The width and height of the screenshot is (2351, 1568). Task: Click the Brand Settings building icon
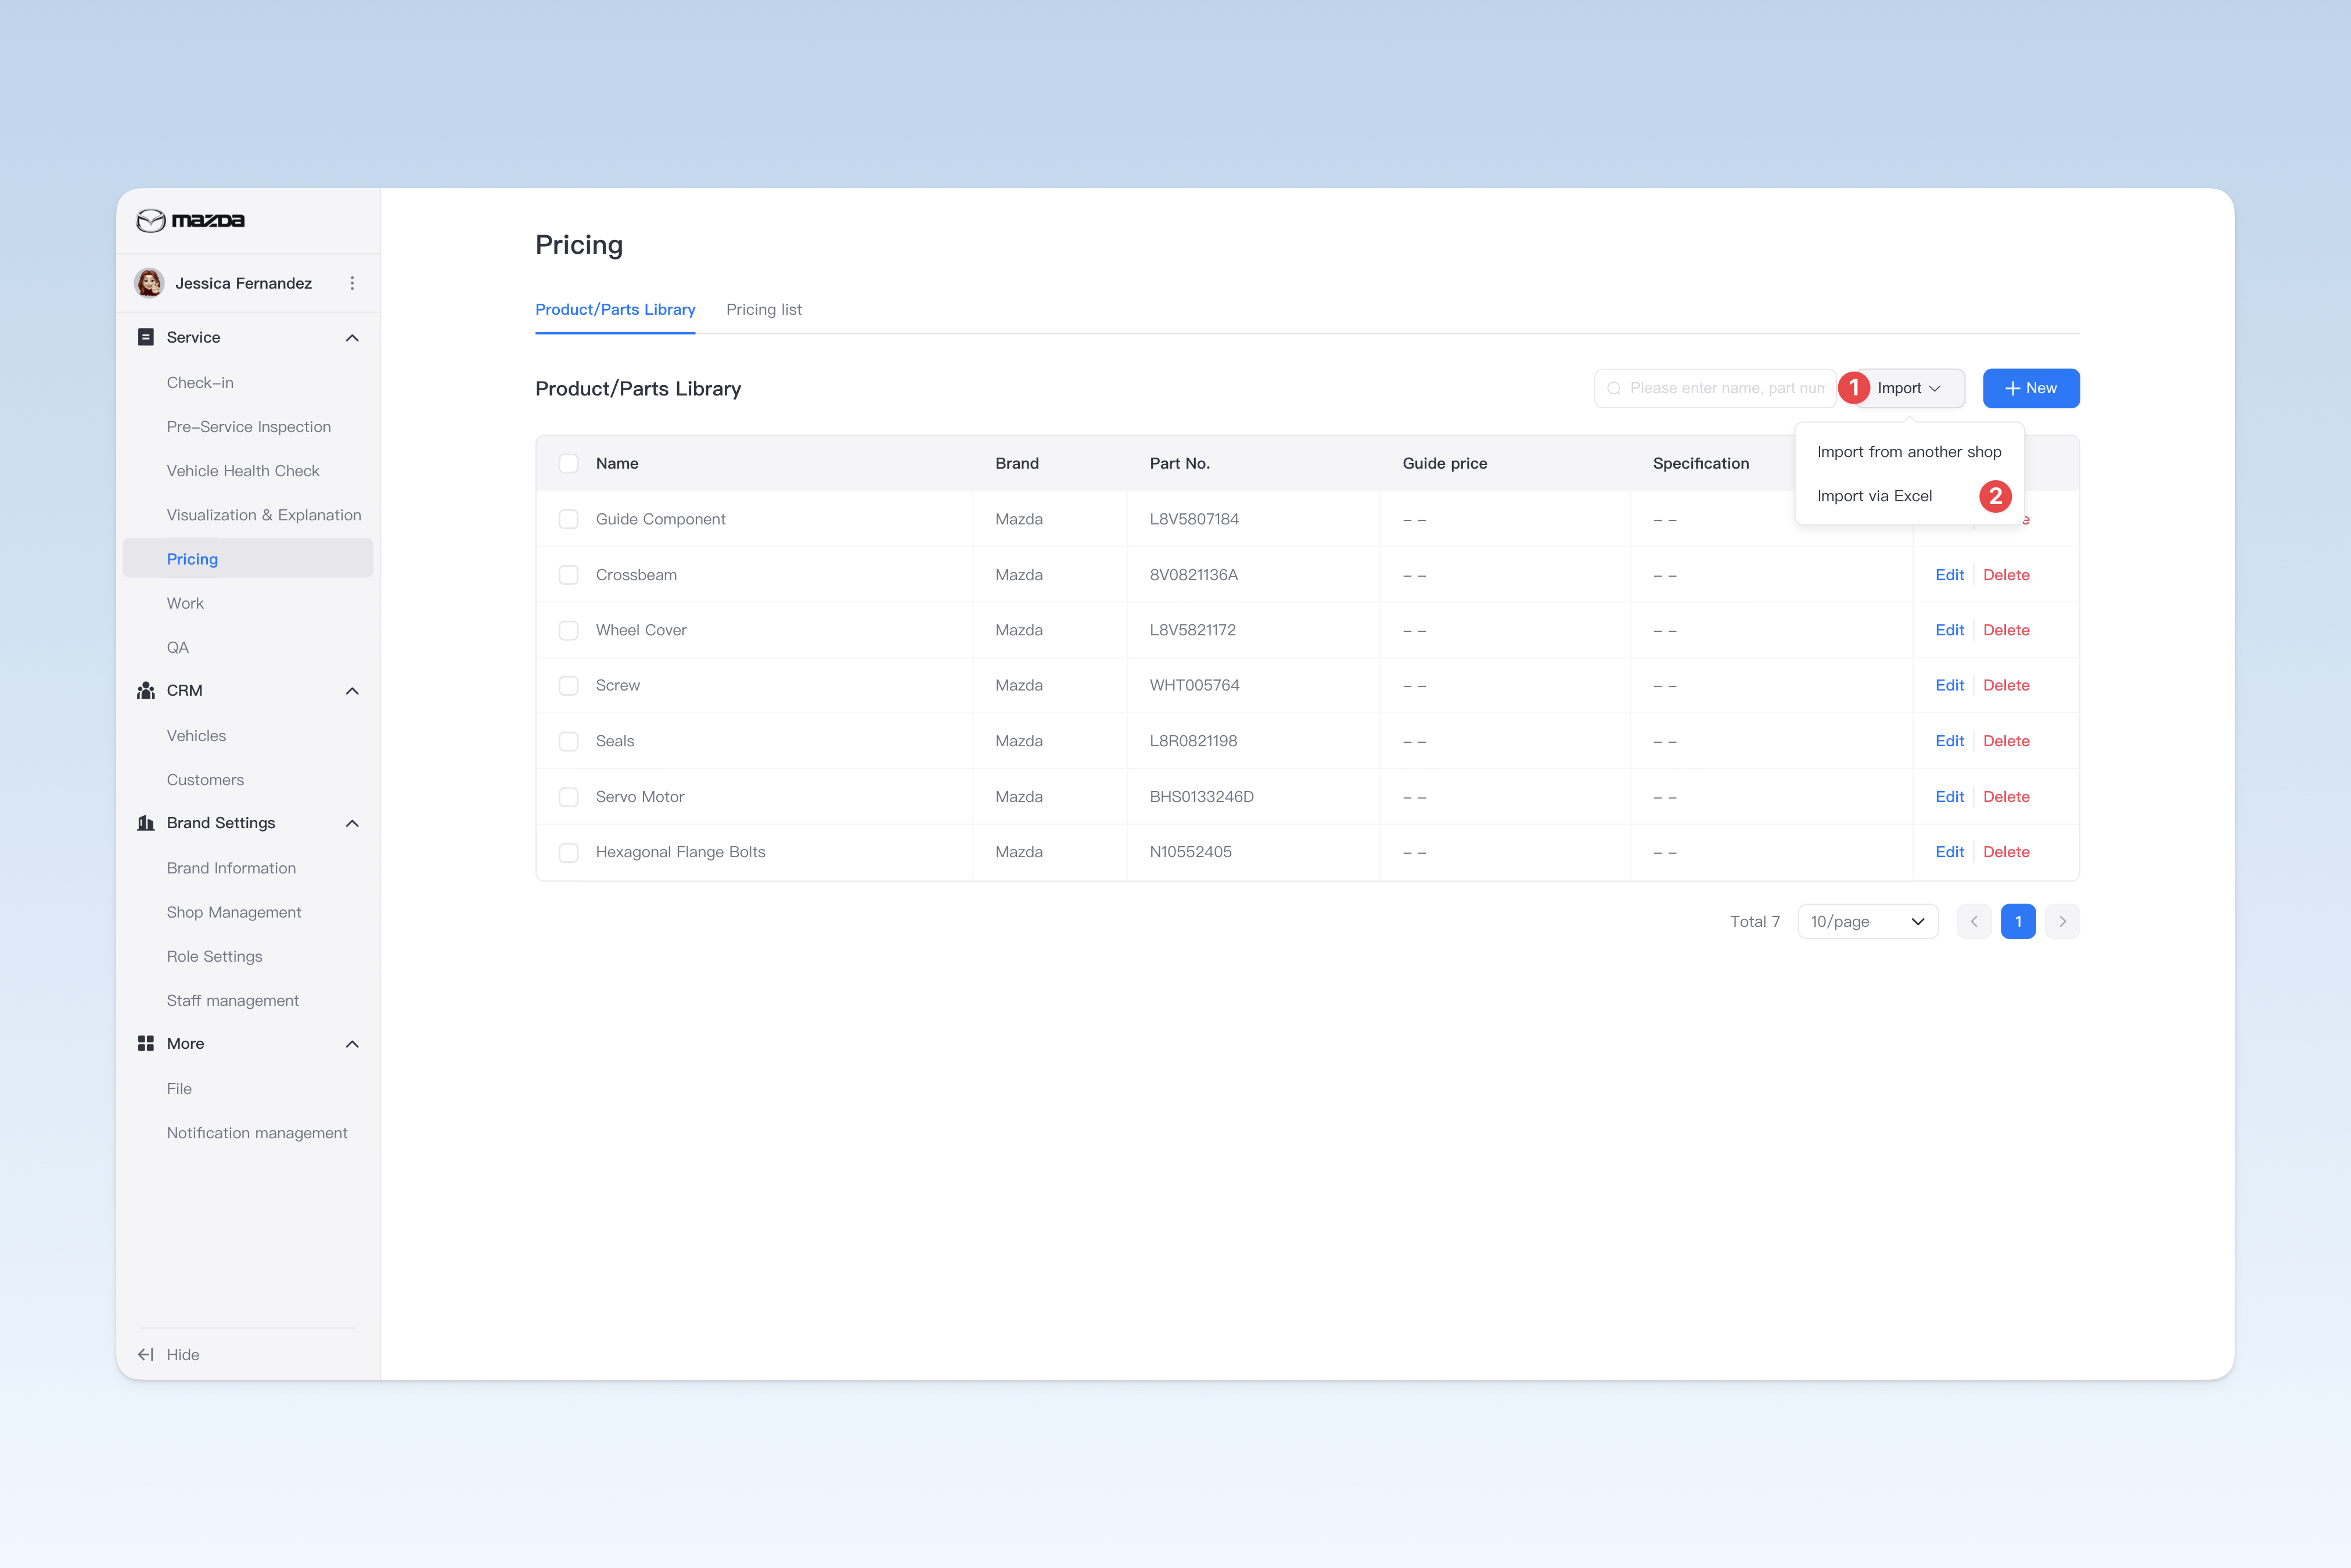pos(146,823)
